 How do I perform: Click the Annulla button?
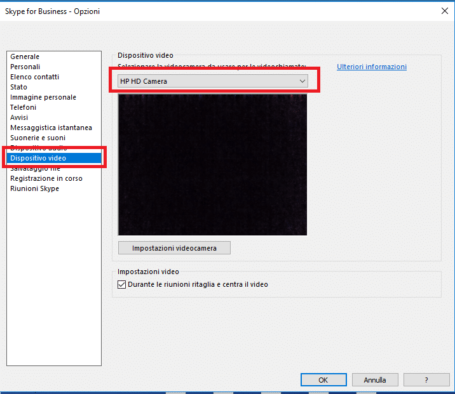[375, 380]
